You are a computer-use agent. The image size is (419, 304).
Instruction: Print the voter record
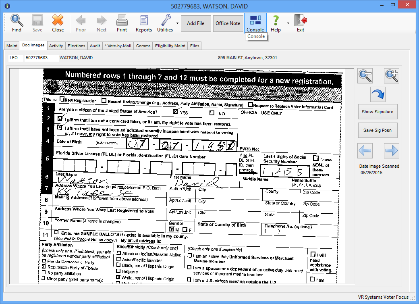click(122, 23)
